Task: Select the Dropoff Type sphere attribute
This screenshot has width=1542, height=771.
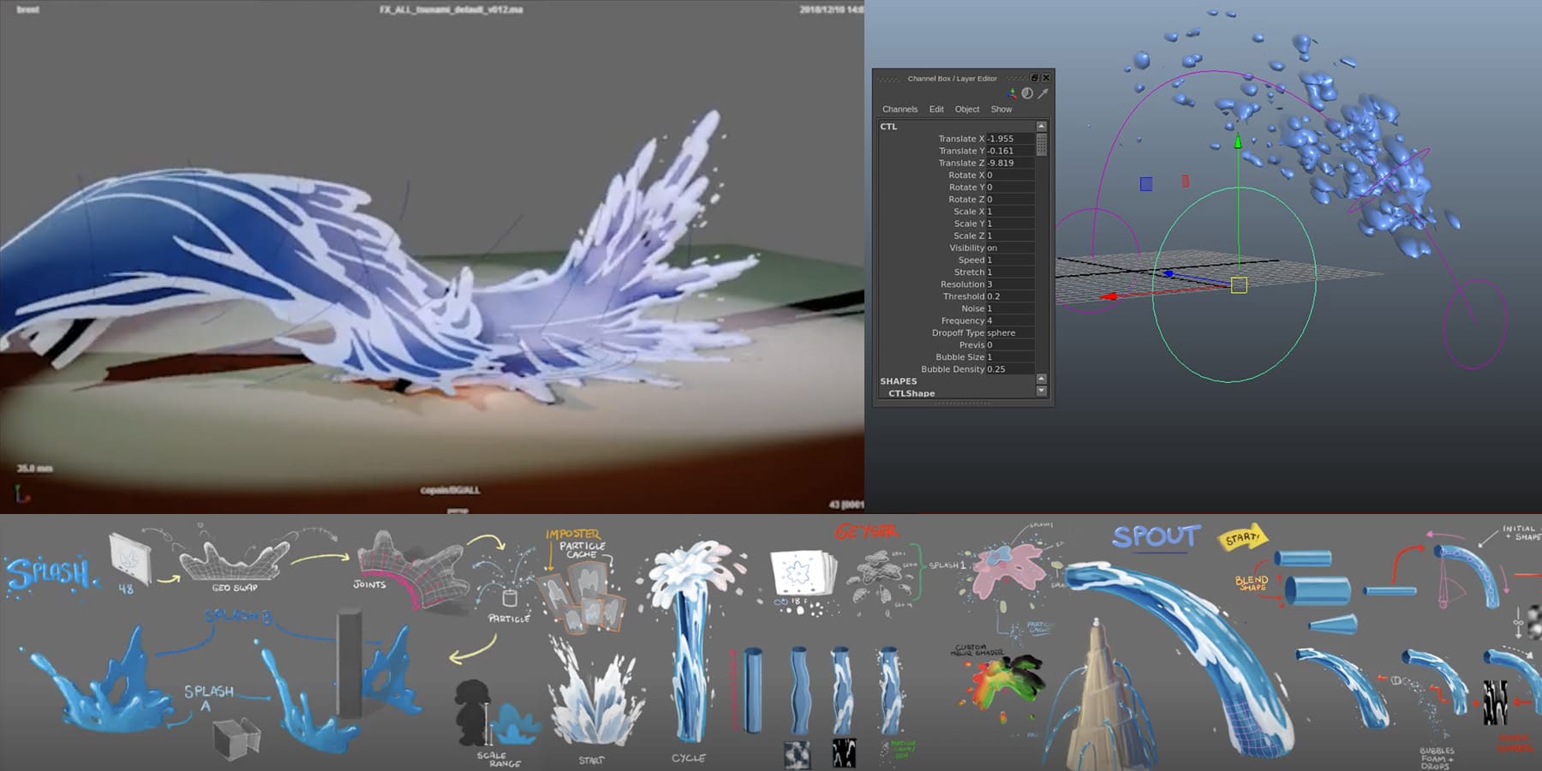Action: point(956,332)
